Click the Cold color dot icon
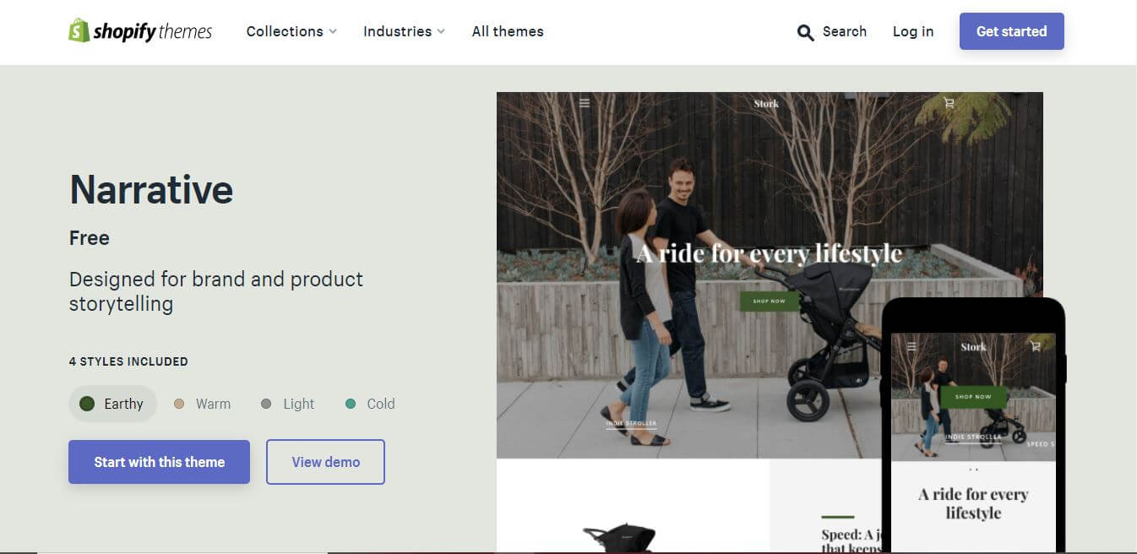 click(349, 404)
